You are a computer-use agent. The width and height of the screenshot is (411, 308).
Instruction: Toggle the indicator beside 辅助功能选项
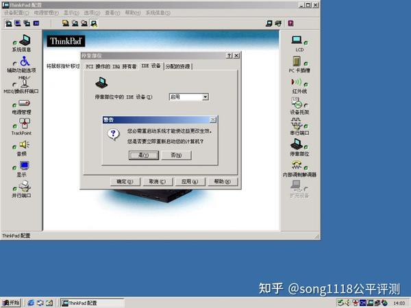(x=14, y=64)
